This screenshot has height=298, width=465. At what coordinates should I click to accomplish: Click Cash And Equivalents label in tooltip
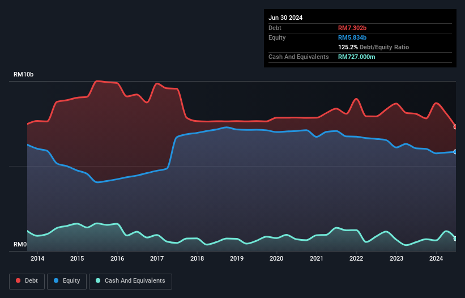[x=298, y=57]
